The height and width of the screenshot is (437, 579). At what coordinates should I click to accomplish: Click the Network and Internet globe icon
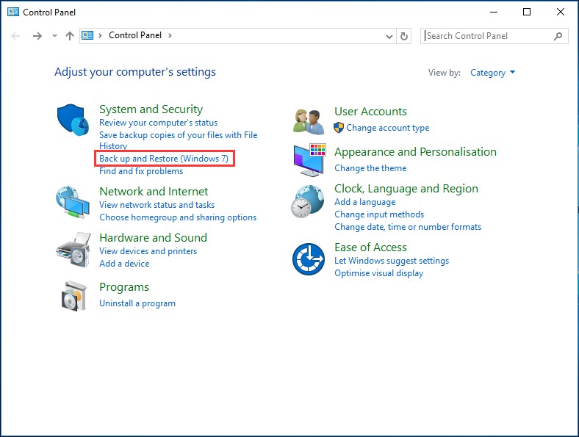pyautogui.click(x=73, y=202)
